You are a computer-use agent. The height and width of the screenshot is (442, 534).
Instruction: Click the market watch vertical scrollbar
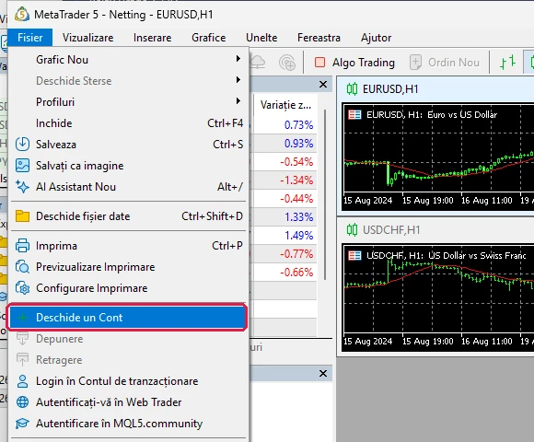(325, 195)
